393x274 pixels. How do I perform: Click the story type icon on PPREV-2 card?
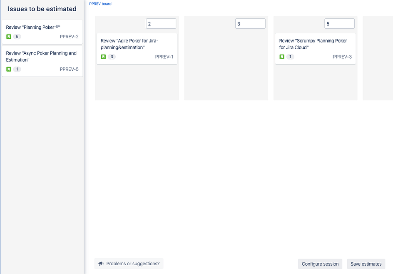pyautogui.click(x=8, y=37)
